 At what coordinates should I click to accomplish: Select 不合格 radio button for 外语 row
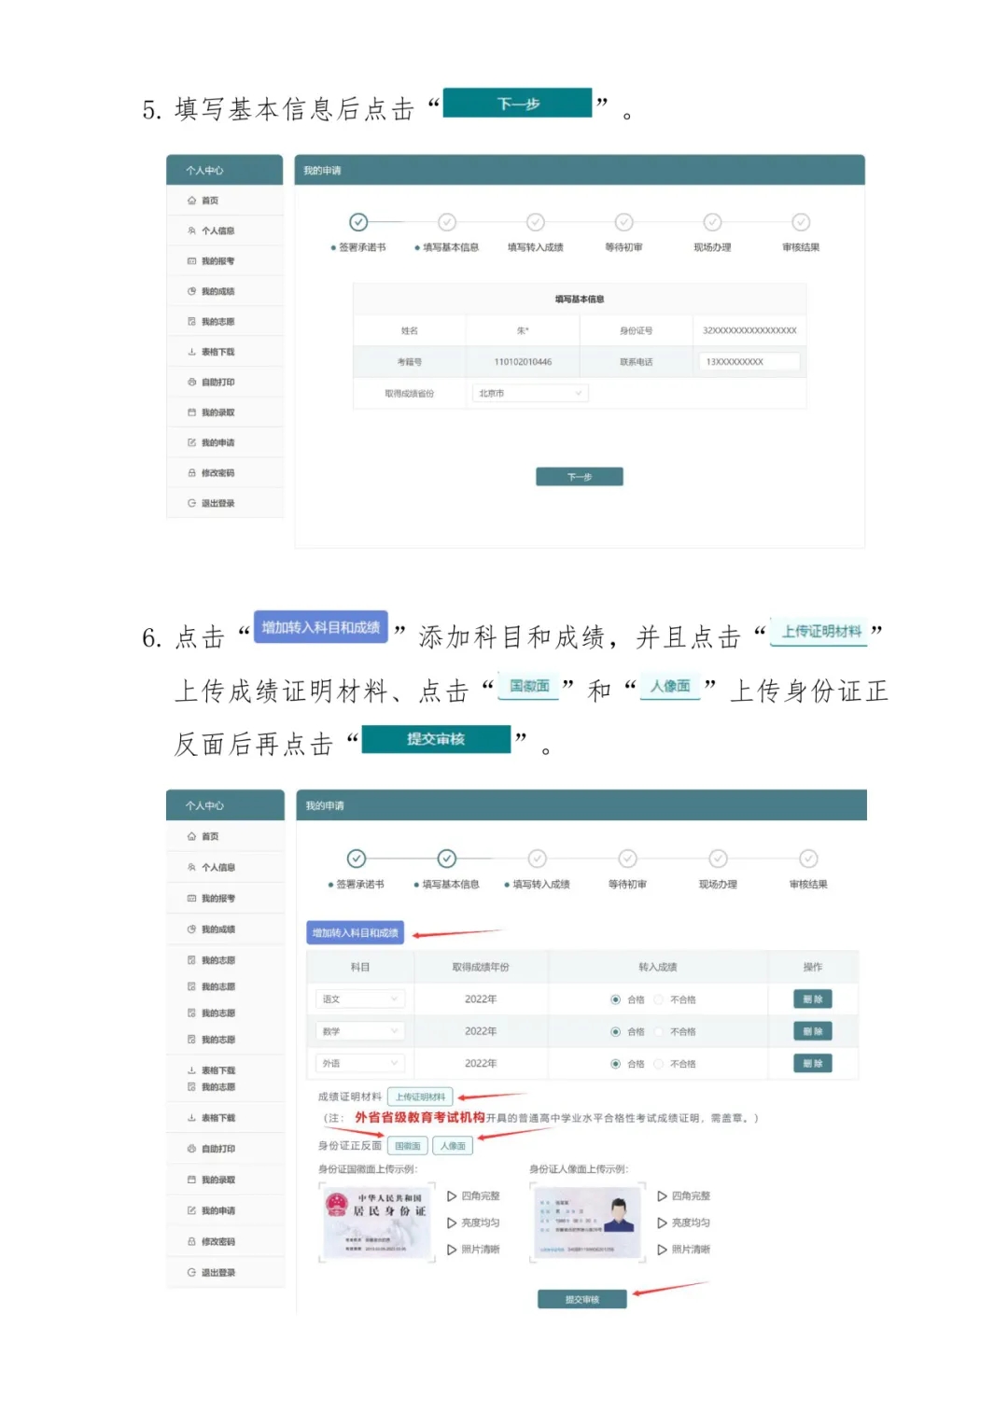(659, 1064)
